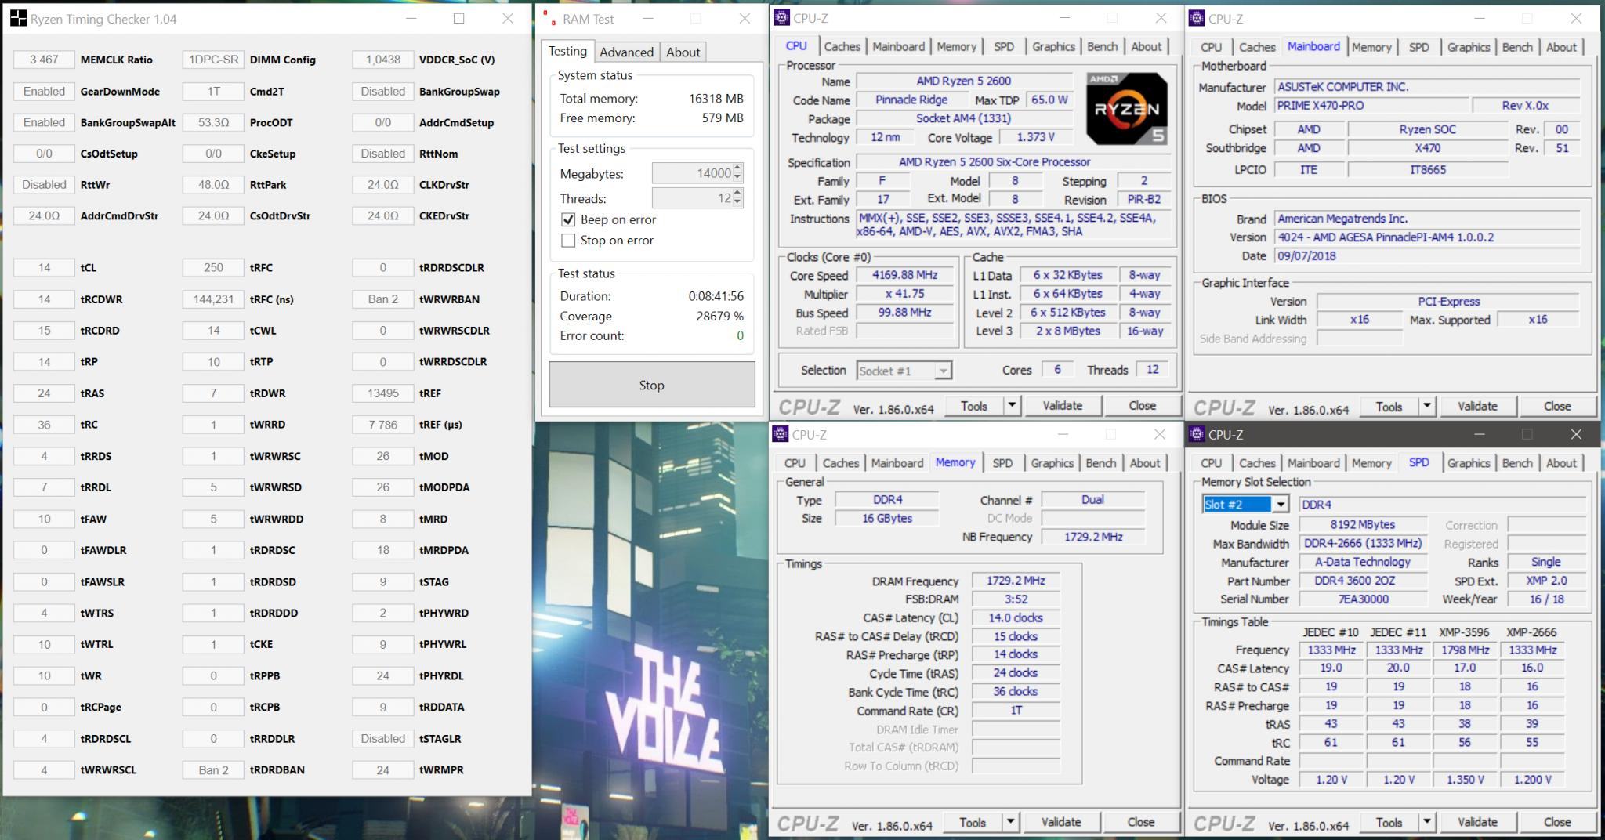Click the CPU-Z title icon of the memory Timings window
Image resolution: width=1605 pixels, height=840 pixels.
[781, 434]
